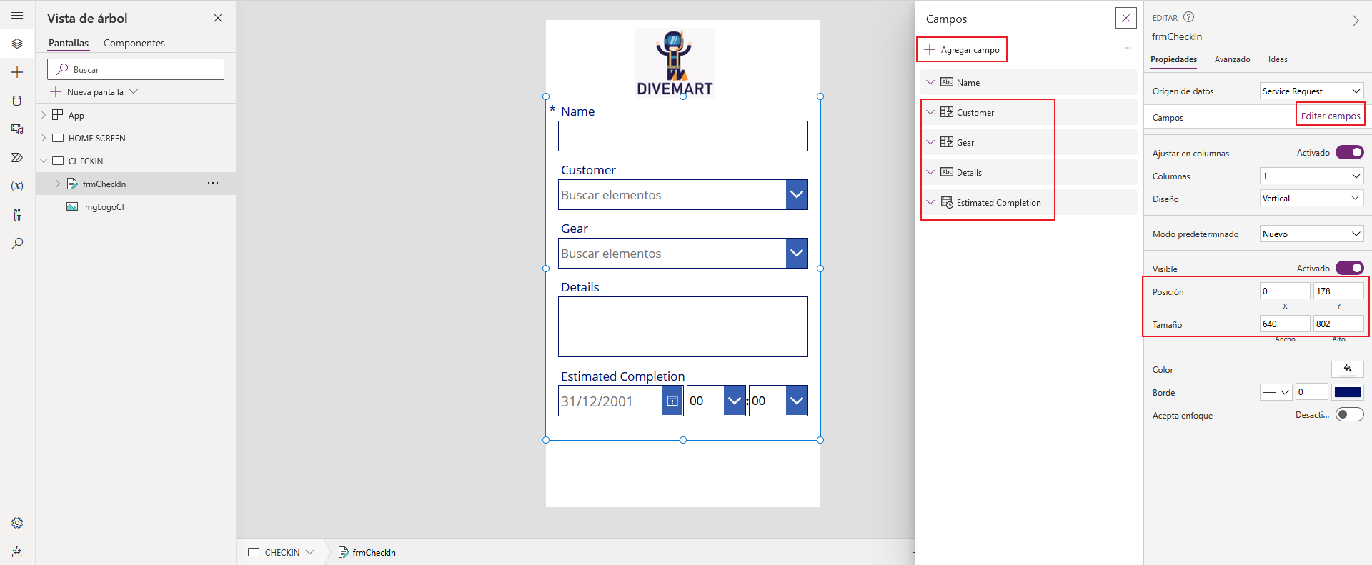Open the Campos panel ellipsis menu

1128,48
